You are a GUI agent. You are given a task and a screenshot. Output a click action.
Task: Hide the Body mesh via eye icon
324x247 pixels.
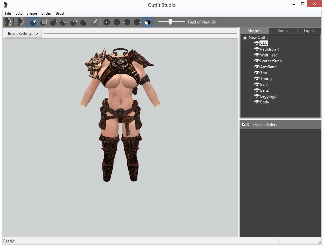click(x=257, y=102)
